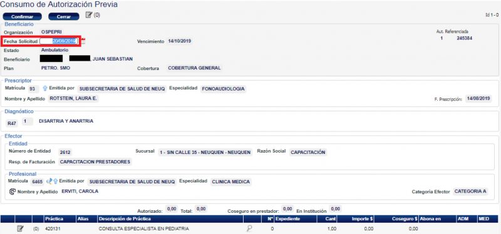Click the organization value OSPEPRI
The height and width of the screenshot is (234, 501).
[52, 33]
